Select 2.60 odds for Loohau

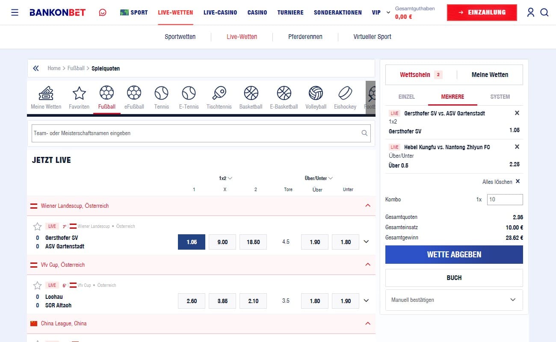(x=192, y=301)
